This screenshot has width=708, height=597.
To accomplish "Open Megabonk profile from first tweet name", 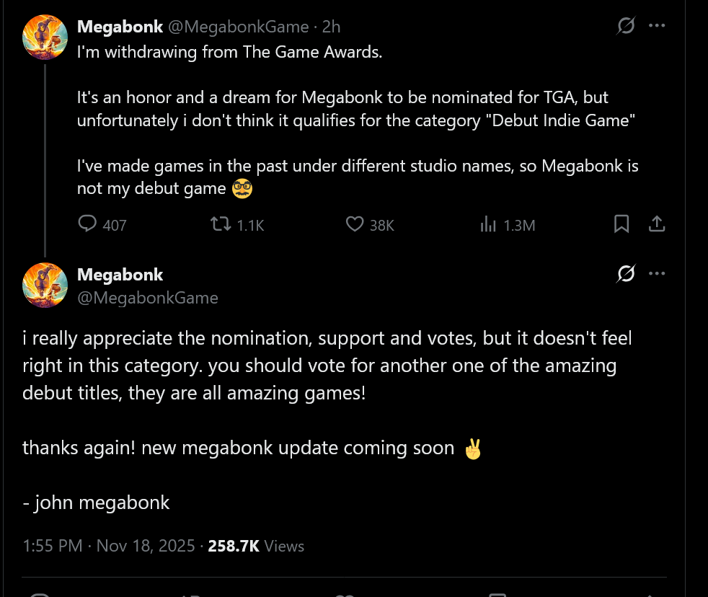I will pyautogui.click(x=120, y=27).
